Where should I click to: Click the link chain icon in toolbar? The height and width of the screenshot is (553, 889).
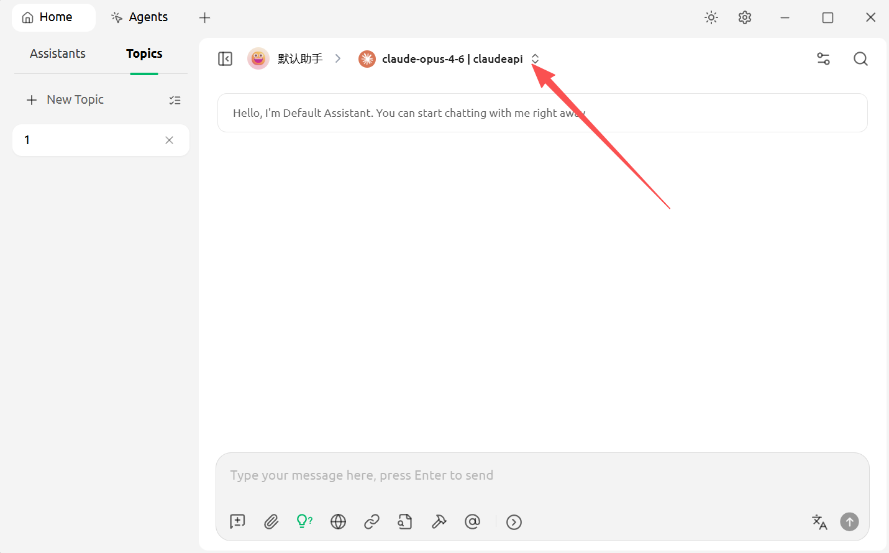click(x=372, y=522)
